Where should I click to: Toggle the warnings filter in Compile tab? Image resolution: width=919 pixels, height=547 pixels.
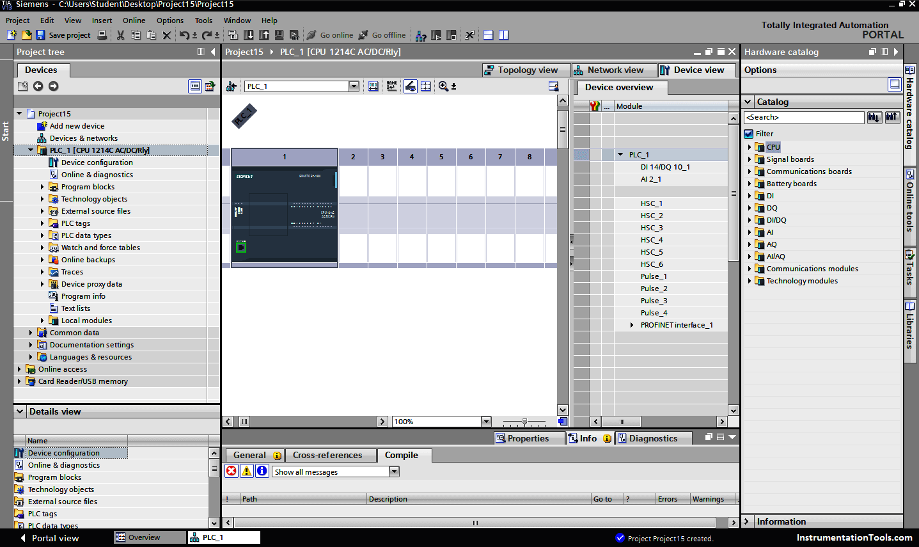246,471
